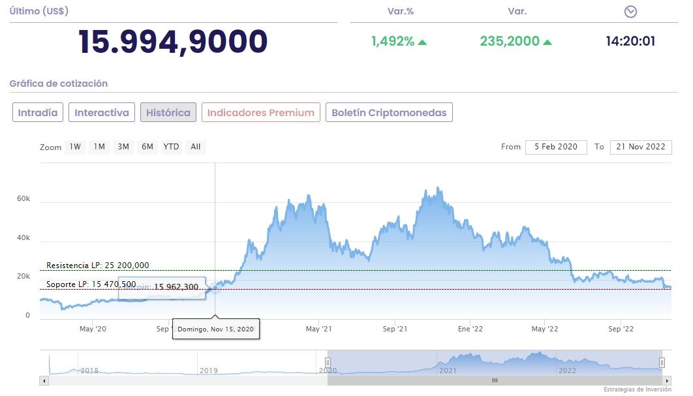This screenshot has height=396, width=693.
Task: Set zoom range to 1W
Action: click(76, 147)
